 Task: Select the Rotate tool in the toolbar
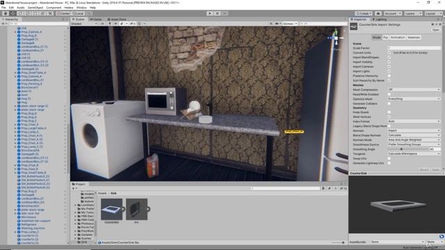(20, 13)
